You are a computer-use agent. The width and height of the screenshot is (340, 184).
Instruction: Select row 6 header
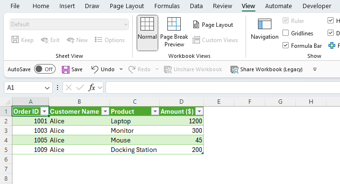click(x=6, y=159)
